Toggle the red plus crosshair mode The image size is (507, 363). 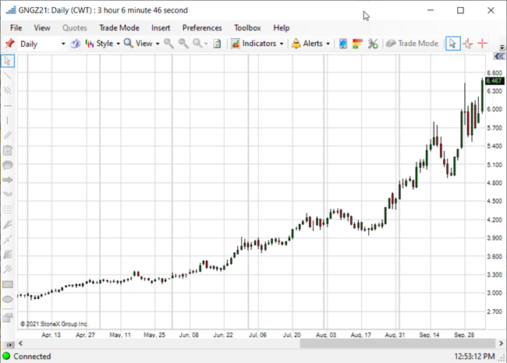pyautogui.click(x=482, y=44)
